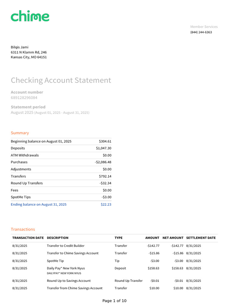Click the Transfers summary row label
This screenshot has width=229, height=306.
coord(18,176)
